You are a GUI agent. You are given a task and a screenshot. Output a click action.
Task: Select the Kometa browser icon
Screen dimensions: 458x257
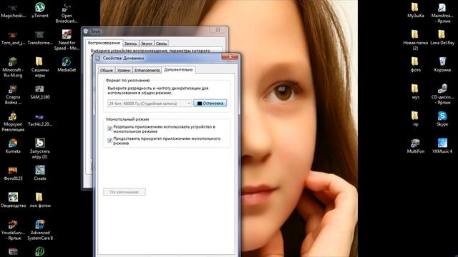click(x=13, y=143)
